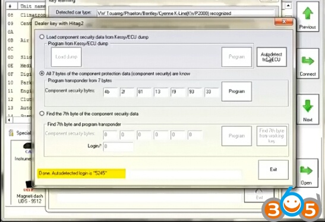The width and height of the screenshot is (325, 222).
Task: Click the security byte field containing 81
Action: point(144,92)
